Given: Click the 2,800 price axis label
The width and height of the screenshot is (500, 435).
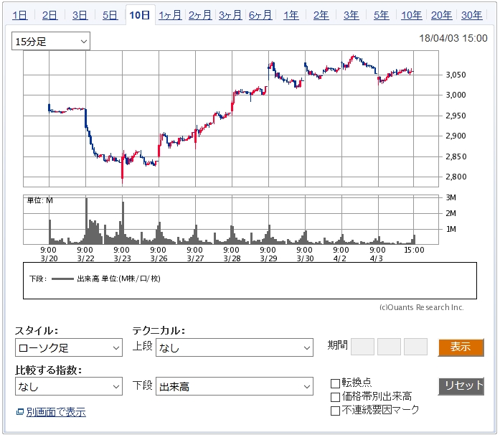Looking at the screenshot, I should (456, 177).
